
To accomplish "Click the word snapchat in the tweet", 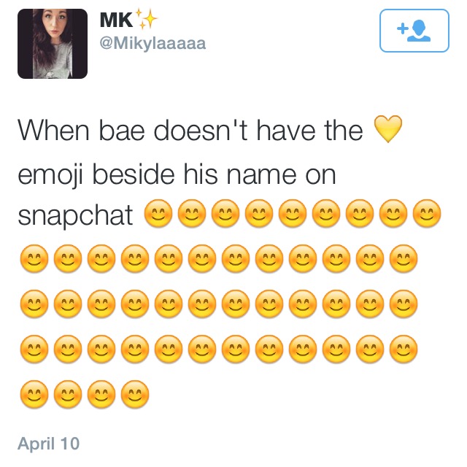I will pyautogui.click(x=75, y=216).
